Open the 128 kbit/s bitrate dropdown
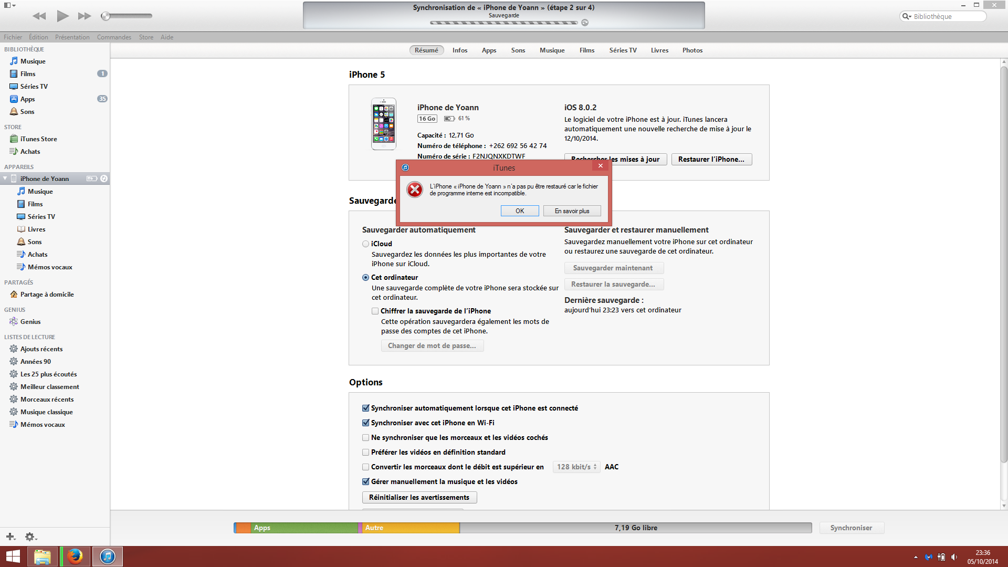 point(576,467)
